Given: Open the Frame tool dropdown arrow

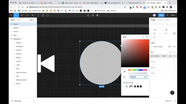Looking at the screenshot, I should (x=24, y=15).
